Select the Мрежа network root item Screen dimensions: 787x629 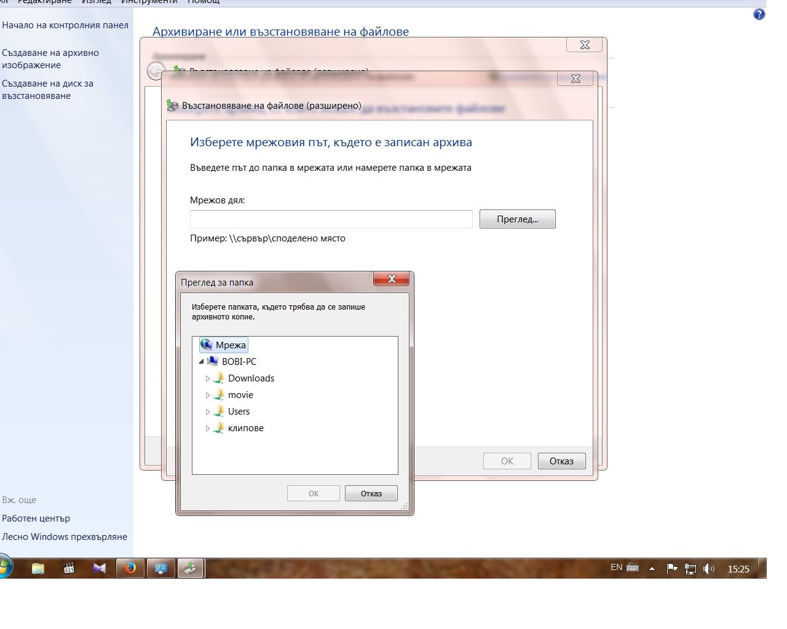(230, 345)
